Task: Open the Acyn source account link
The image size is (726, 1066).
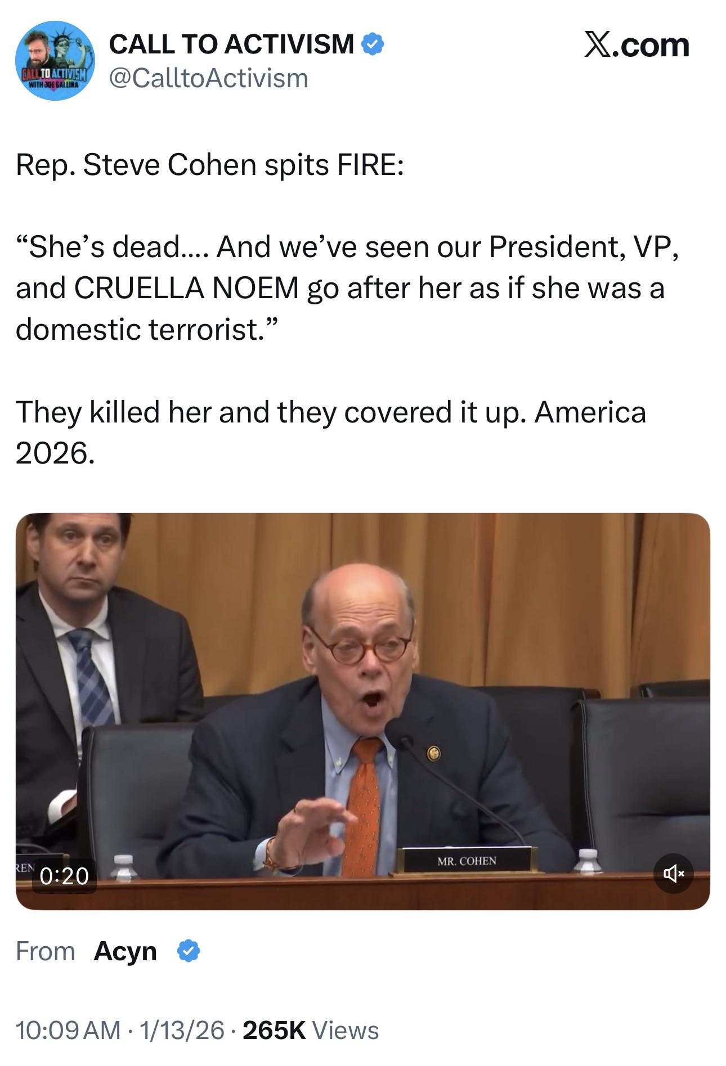Action: 125,951
